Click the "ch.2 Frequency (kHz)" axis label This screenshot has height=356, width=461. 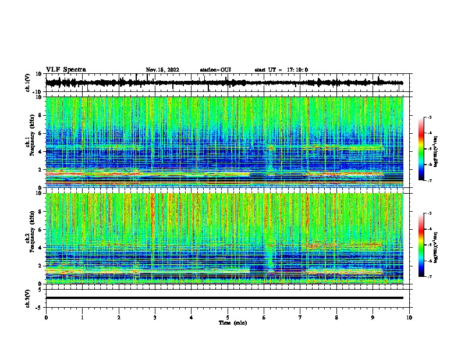click(x=30, y=232)
